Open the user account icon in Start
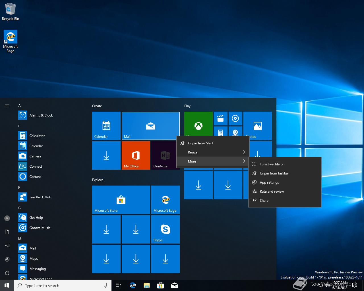364x291 pixels. pos(7,218)
